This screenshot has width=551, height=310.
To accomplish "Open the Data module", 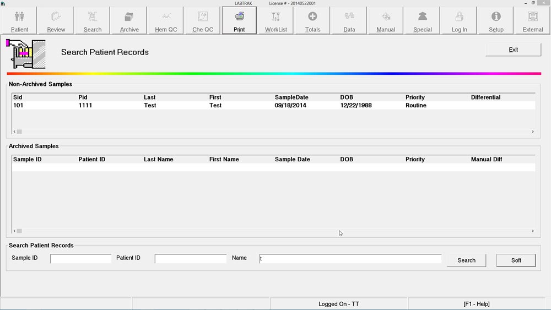I will click(349, 21).
